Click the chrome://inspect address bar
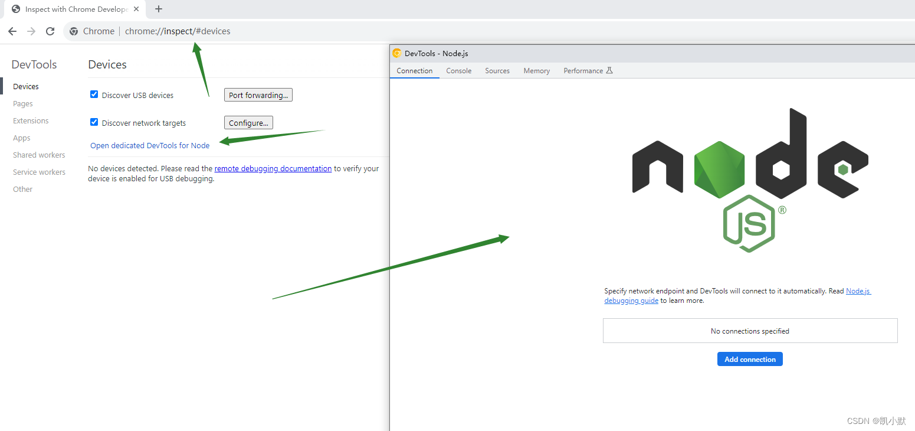This screenshot has height=431, width=915. pyautogui.click(x=490, y=31)
